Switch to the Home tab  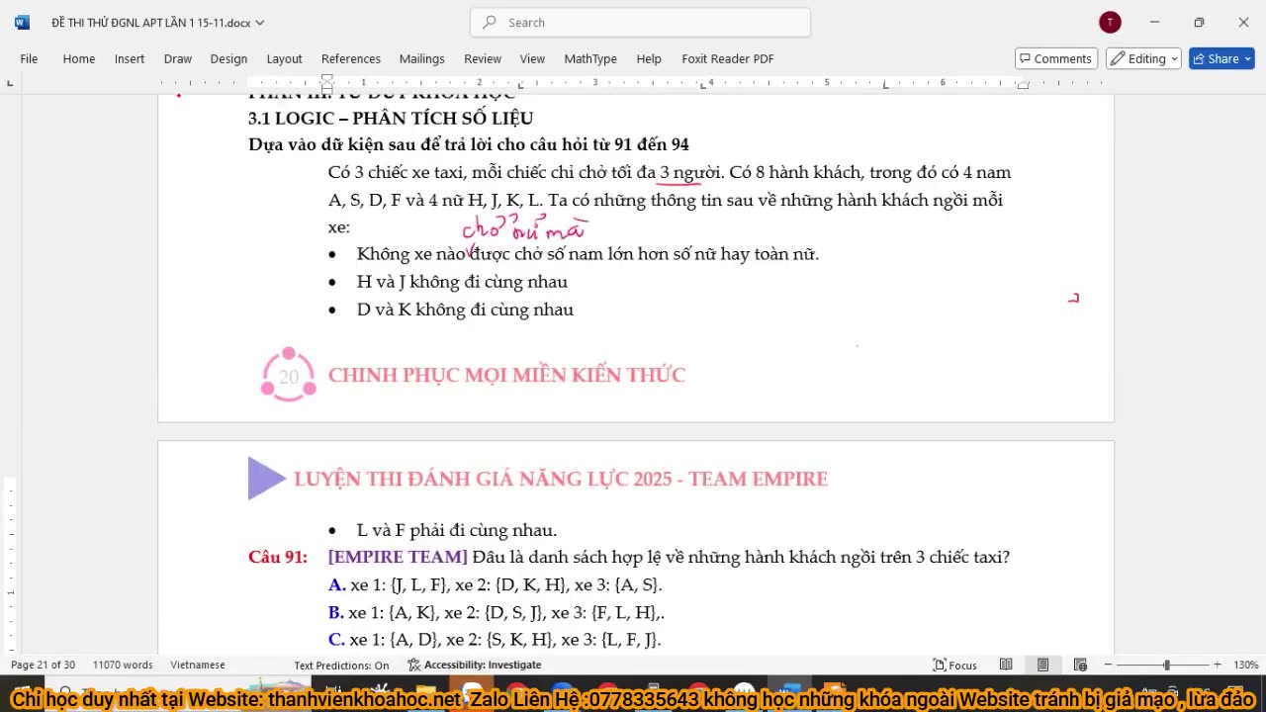79,58
